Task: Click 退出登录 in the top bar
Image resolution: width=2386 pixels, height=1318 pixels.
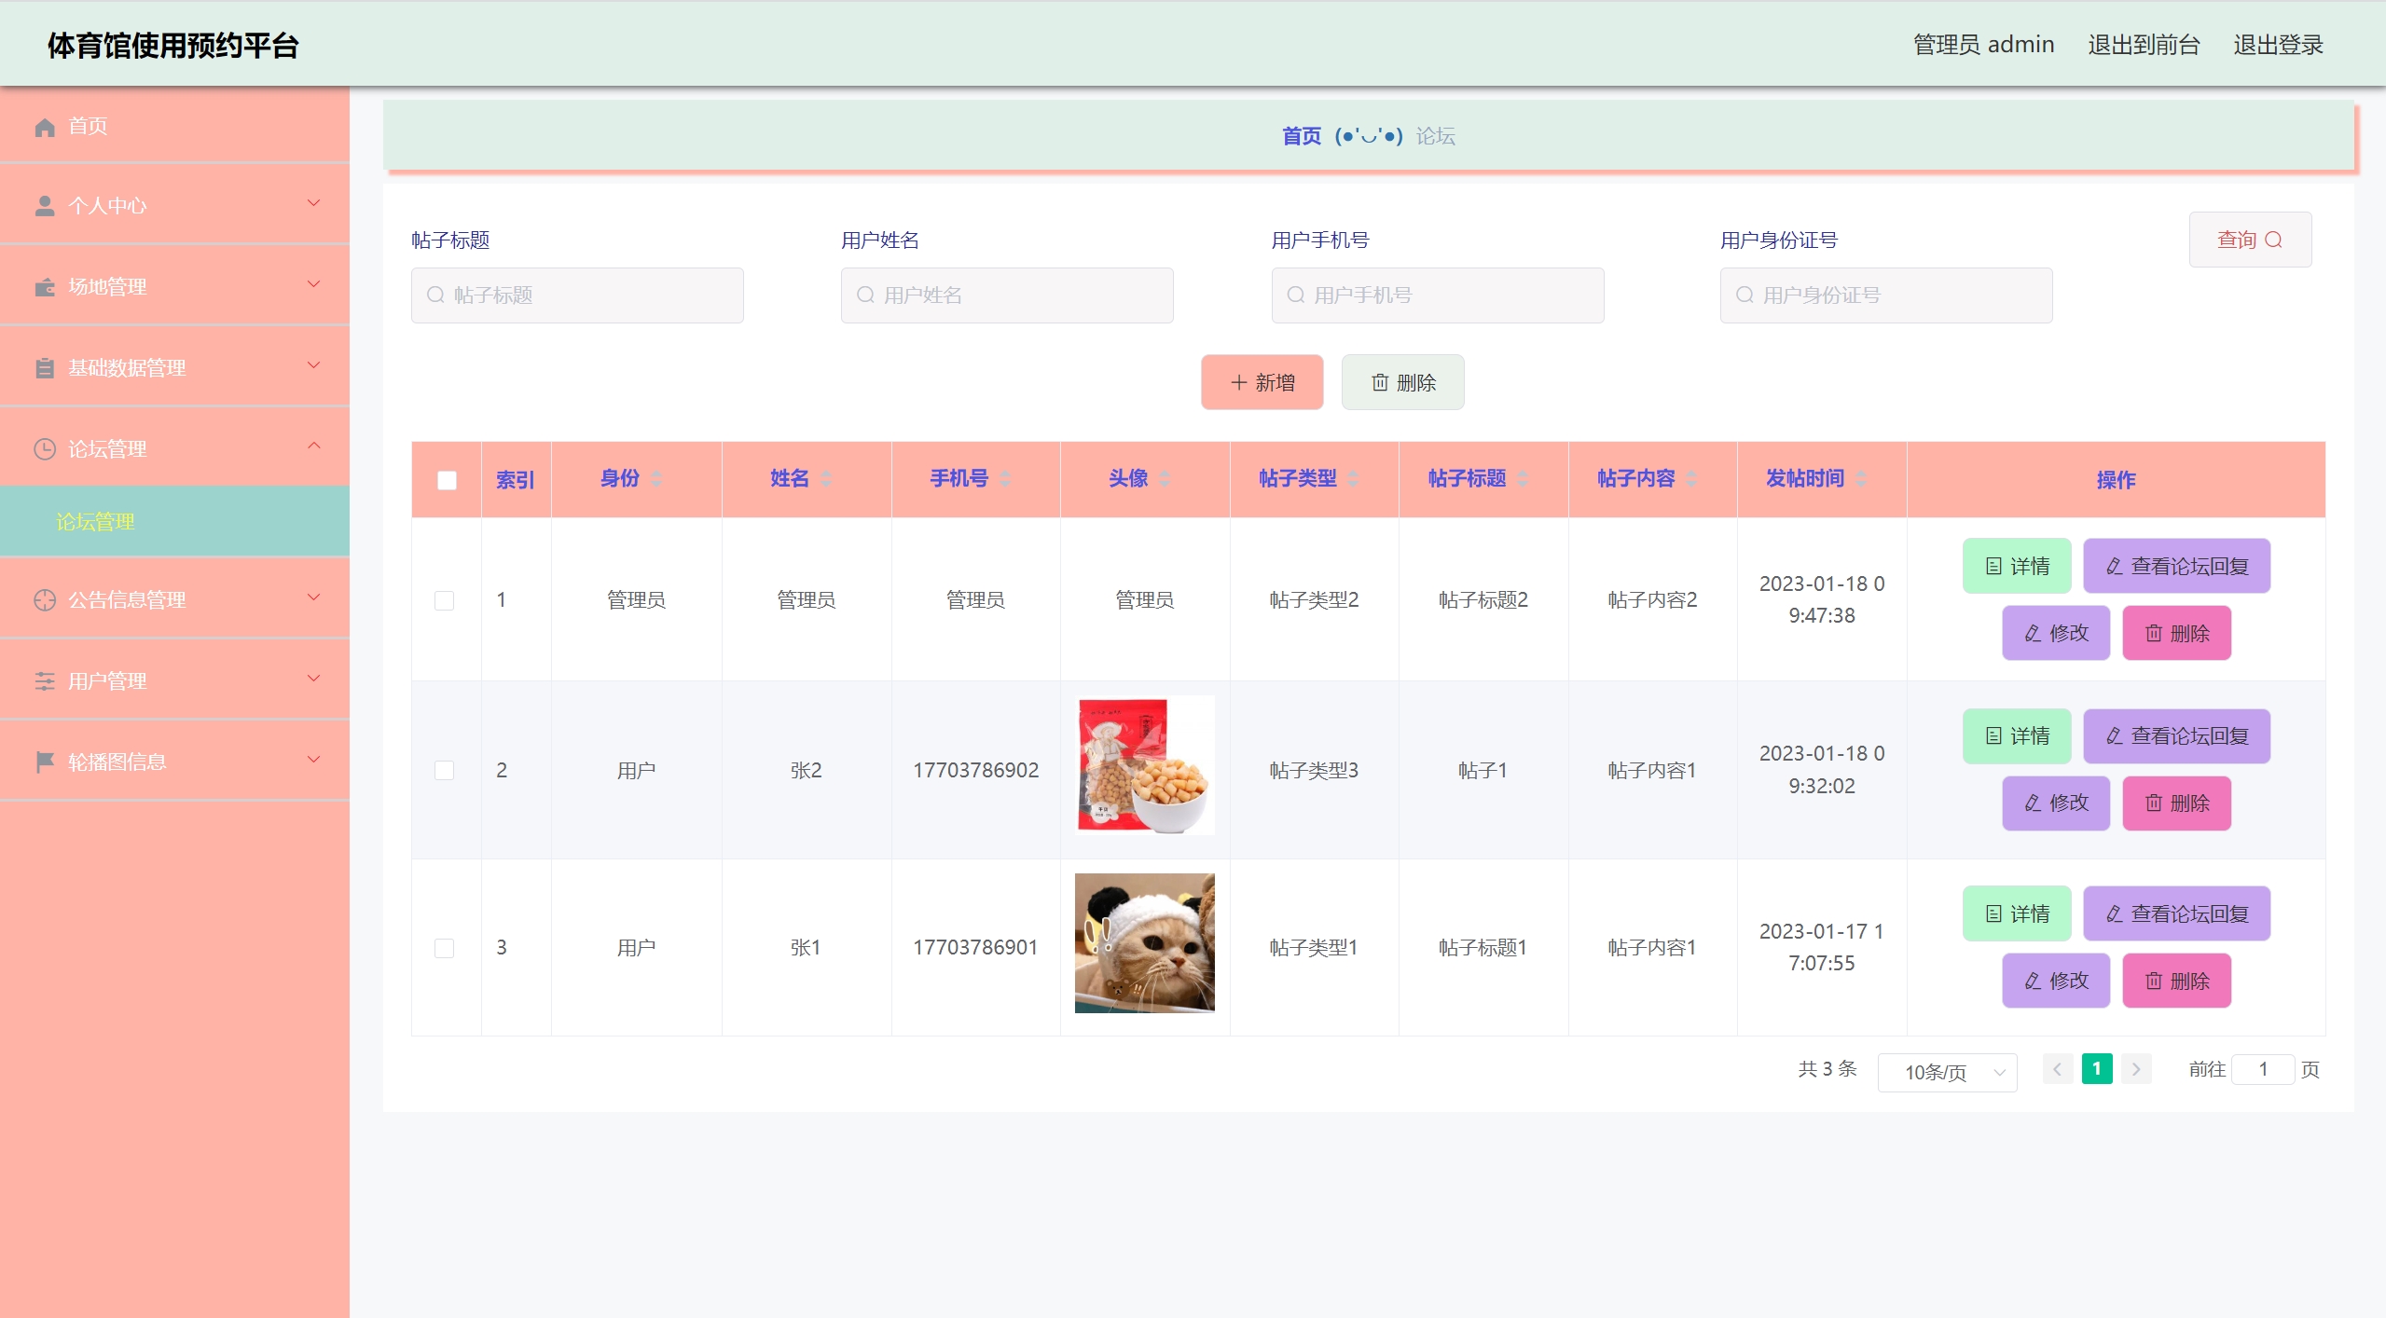Action: click(x=2277, y=45)
